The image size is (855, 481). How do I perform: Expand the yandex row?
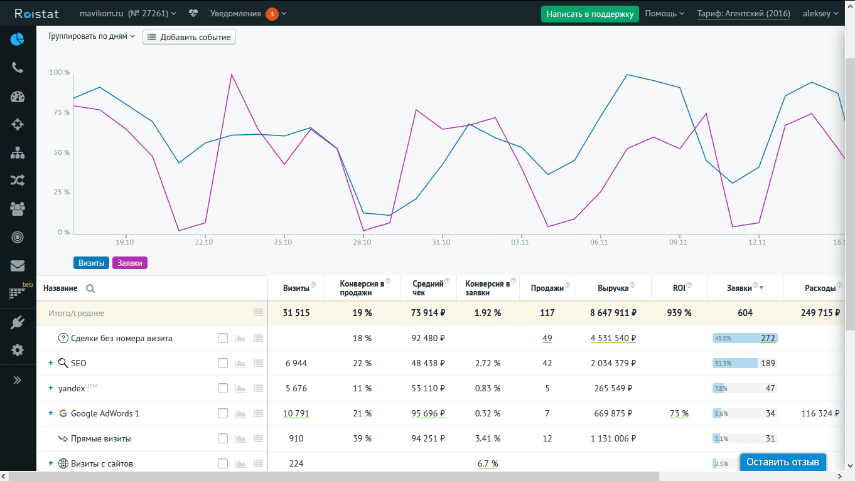click(x=51, y=388)
